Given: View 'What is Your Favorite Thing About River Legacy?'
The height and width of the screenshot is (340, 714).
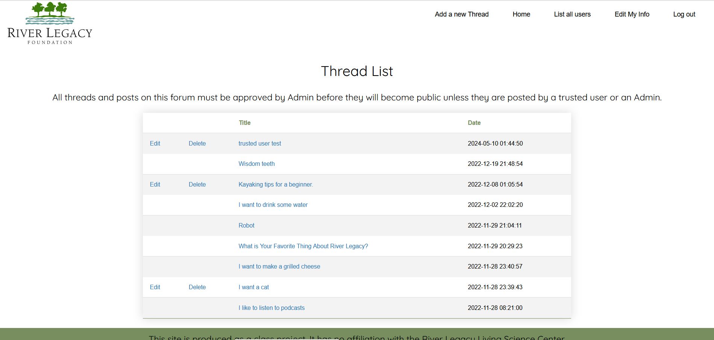Looking at the screenshot, I should (x=303, y=246).
